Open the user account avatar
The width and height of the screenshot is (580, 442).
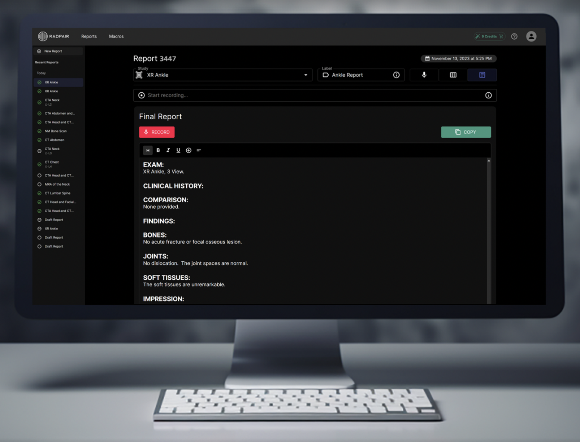tap(531, 36)
